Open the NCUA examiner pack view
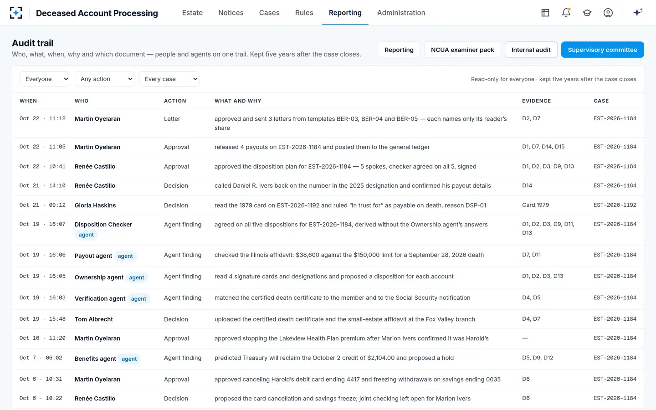Image resolution: width=656 pixels, height=410 pixels. 462,50
